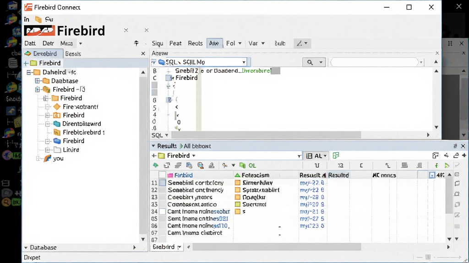Click the green OL icon in the results toolbar
The image size is (469, 263).
(x=243, y=165)
